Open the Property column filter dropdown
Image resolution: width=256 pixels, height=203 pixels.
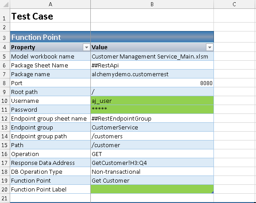pos(86,47)
